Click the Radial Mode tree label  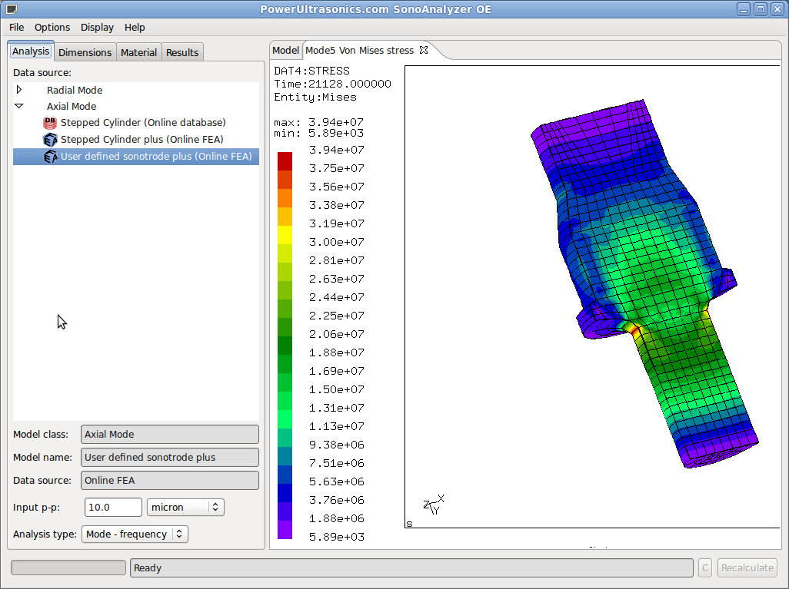click(75, 90)
